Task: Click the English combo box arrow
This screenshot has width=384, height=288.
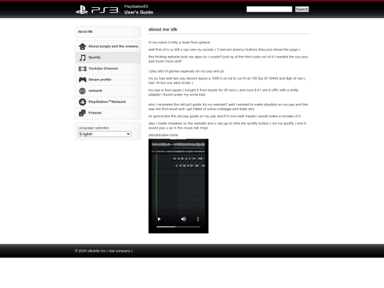Action: [x=128, y=134]
